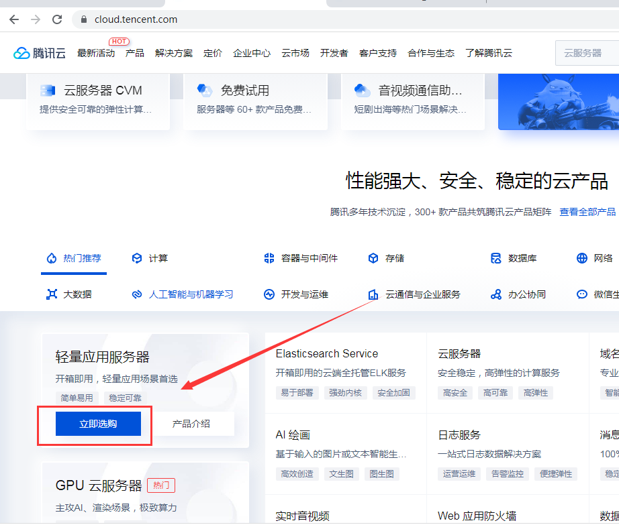
Task: Click the flame icon beside 热门推荐
Action: coord(52,258)
